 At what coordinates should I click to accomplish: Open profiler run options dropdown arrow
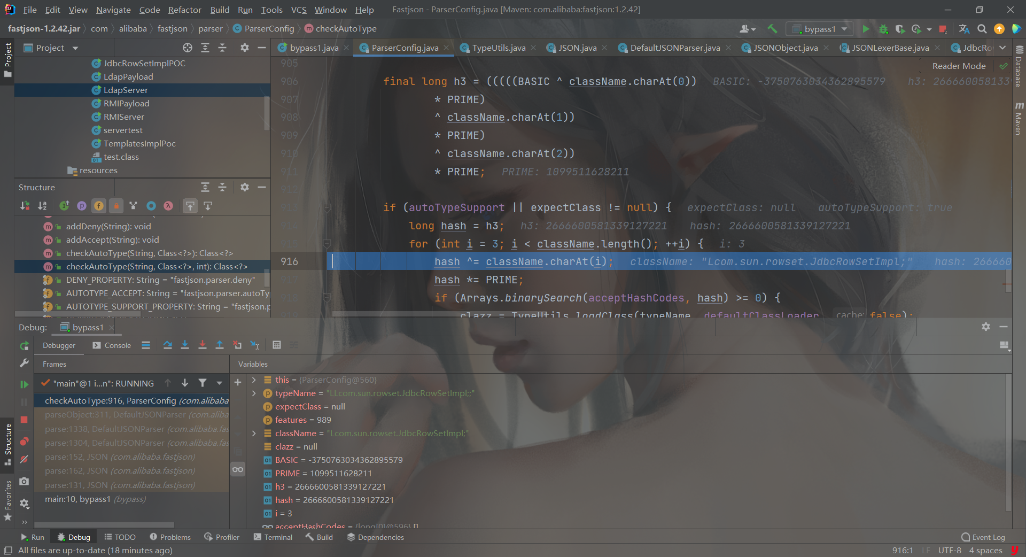pos(929,29)
